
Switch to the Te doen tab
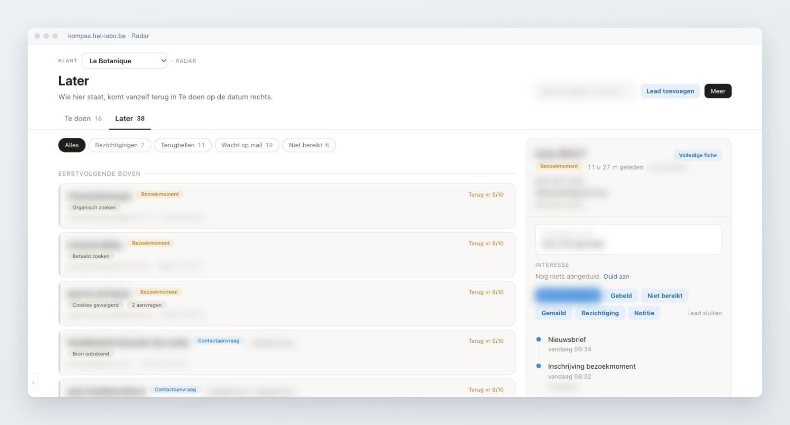83,119
